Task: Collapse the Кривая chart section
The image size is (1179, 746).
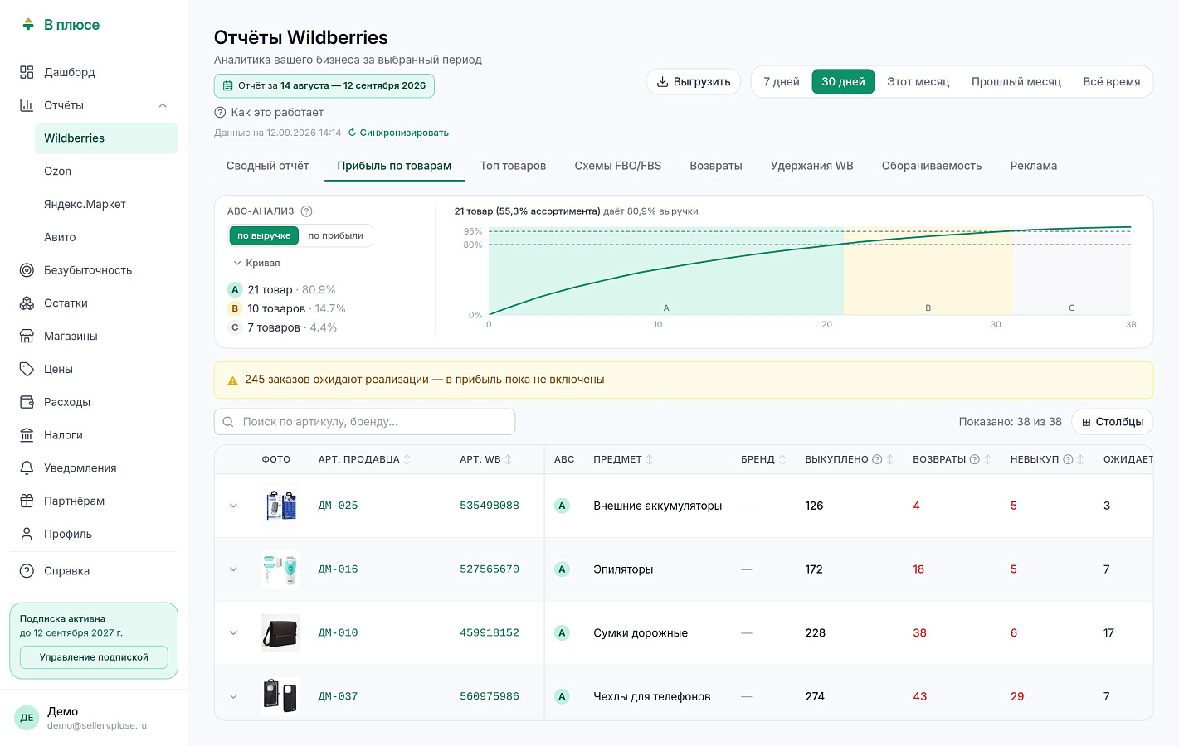Action: coord(256,263)
